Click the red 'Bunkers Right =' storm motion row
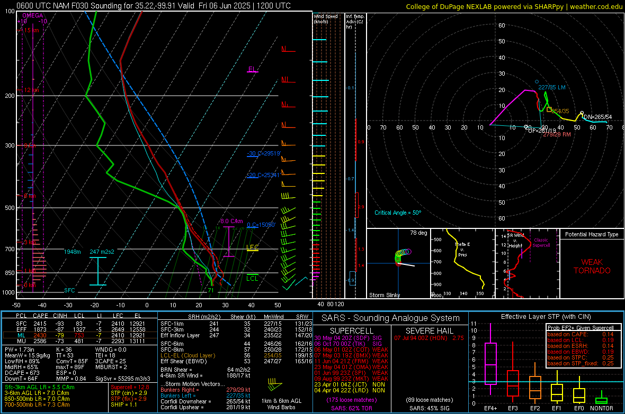This screenshot has width=625, height=414. pyautogui.click(x=206, y=390)
